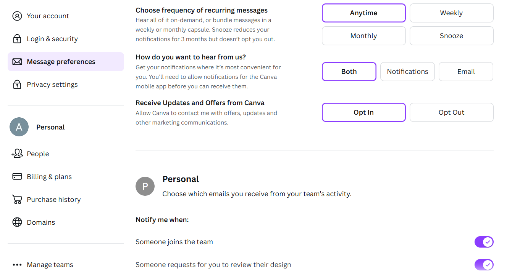Viewport: 520px width, 275px height.
Task: Select Email as the contact method
Action: [x=466, y=72]
